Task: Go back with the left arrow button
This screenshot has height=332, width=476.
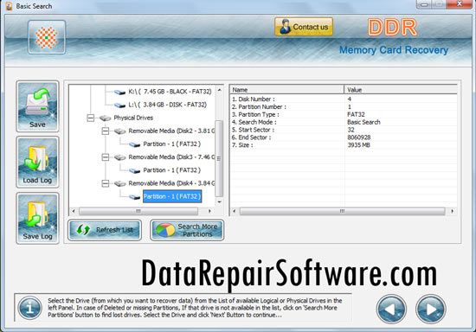Action: [391, 309]
